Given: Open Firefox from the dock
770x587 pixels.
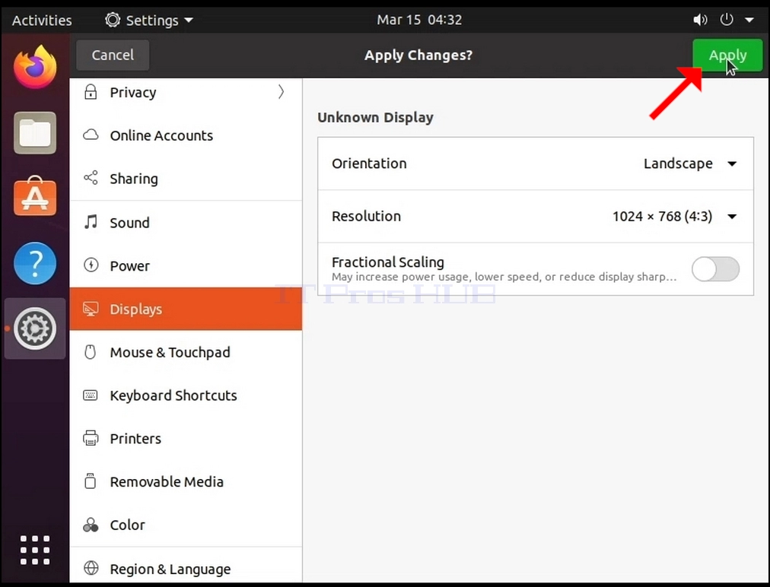Looking at the screenshot, I should (x=35, y=67).
